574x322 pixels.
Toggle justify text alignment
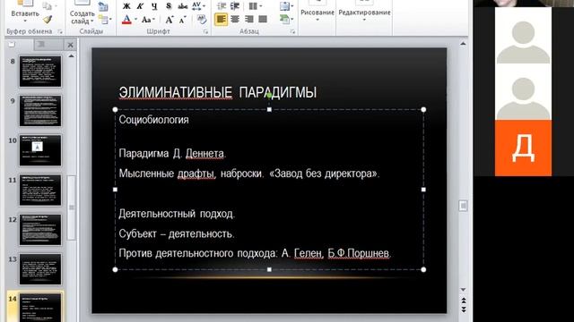click(x=263, y=20)
